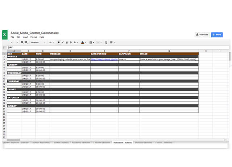Open the Format menu
Screen dimensions: 232x167
[33, 37]
